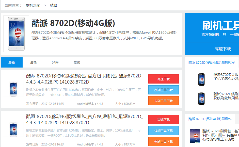This screenshot has height=147, width=239.
Task: Click Android版本：4.4.3 in the 2016-03-18 entry
Action: click(x=90, y=144)
